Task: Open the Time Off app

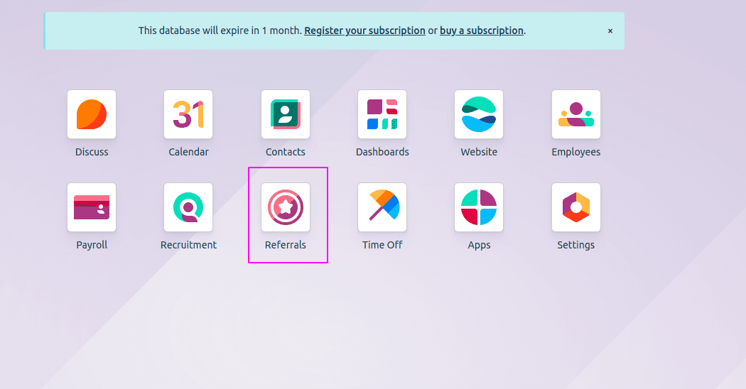Action: coord(382,207)
